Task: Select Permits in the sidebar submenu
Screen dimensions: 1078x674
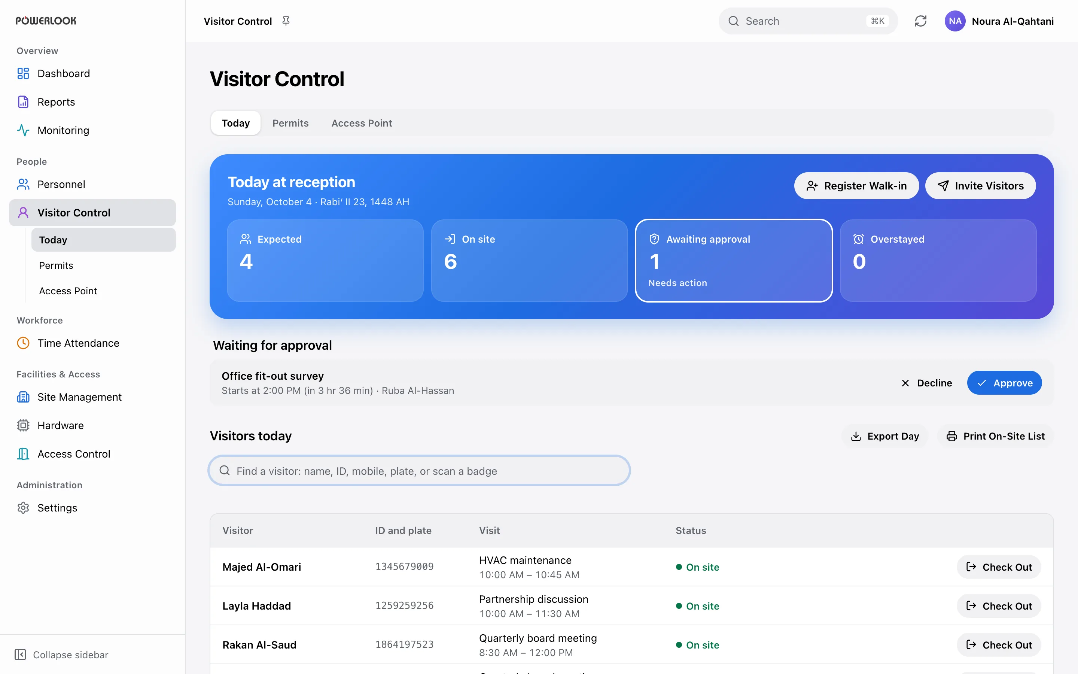Action: click(x=103, y=266)
